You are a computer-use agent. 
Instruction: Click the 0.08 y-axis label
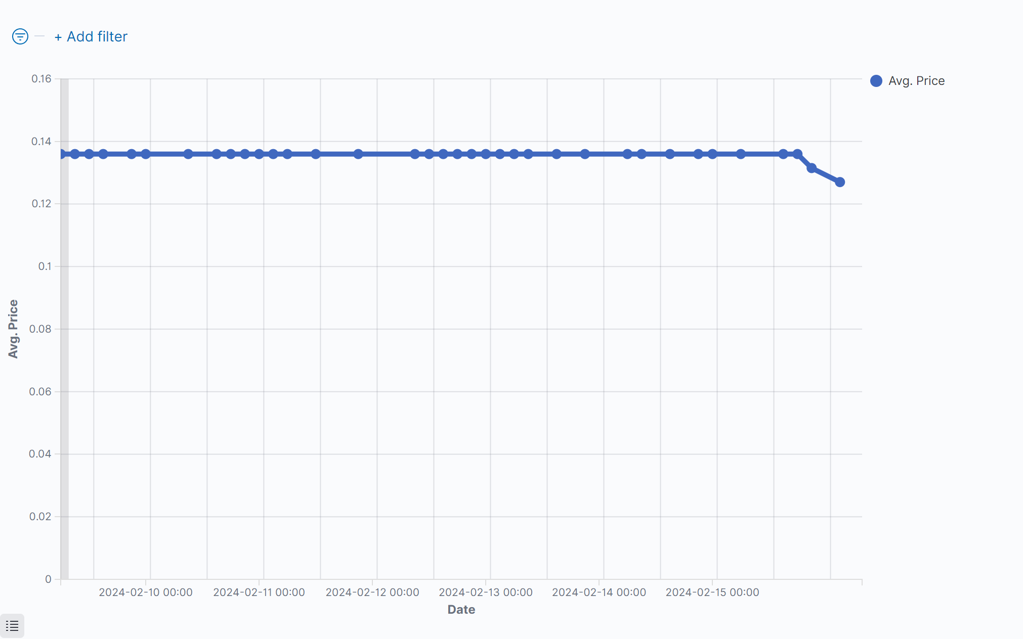[40, 329]
